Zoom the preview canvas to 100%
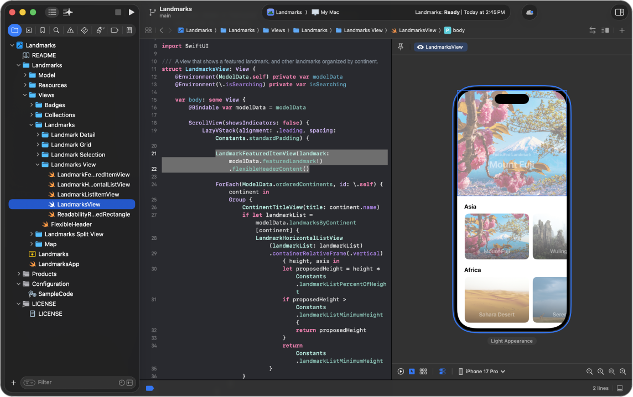633x397 pixels. pos(600,371)
